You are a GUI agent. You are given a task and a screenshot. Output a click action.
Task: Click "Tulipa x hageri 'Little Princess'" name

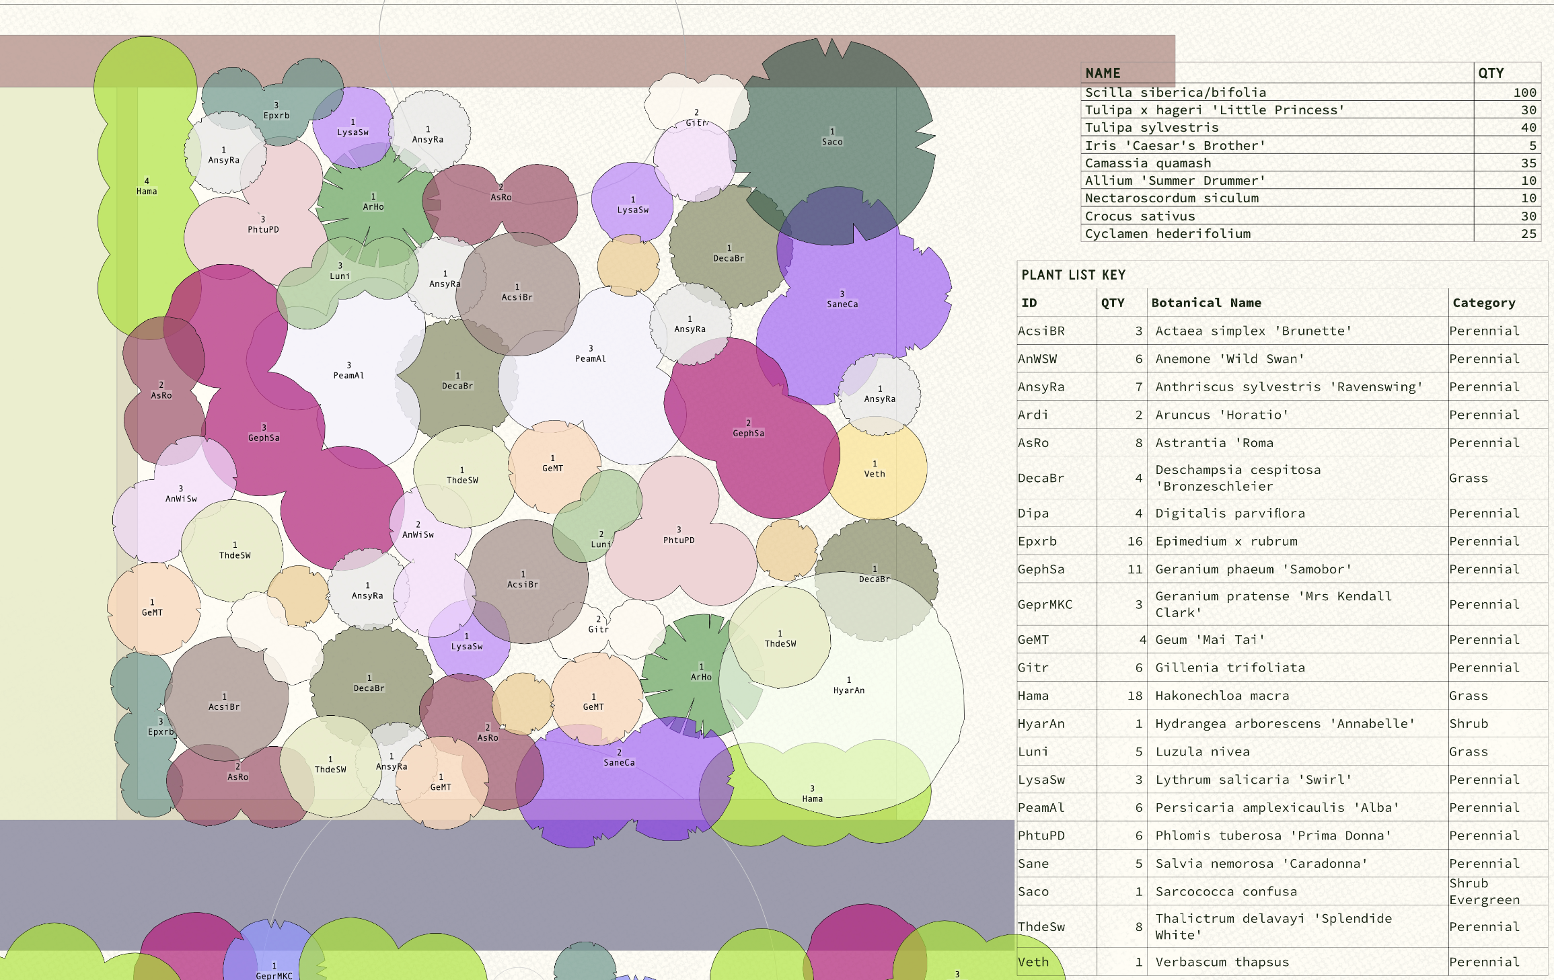(1214, 110)
